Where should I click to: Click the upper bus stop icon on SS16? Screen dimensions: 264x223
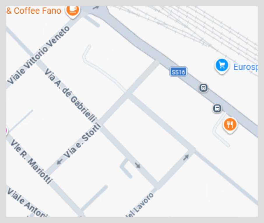203,88
